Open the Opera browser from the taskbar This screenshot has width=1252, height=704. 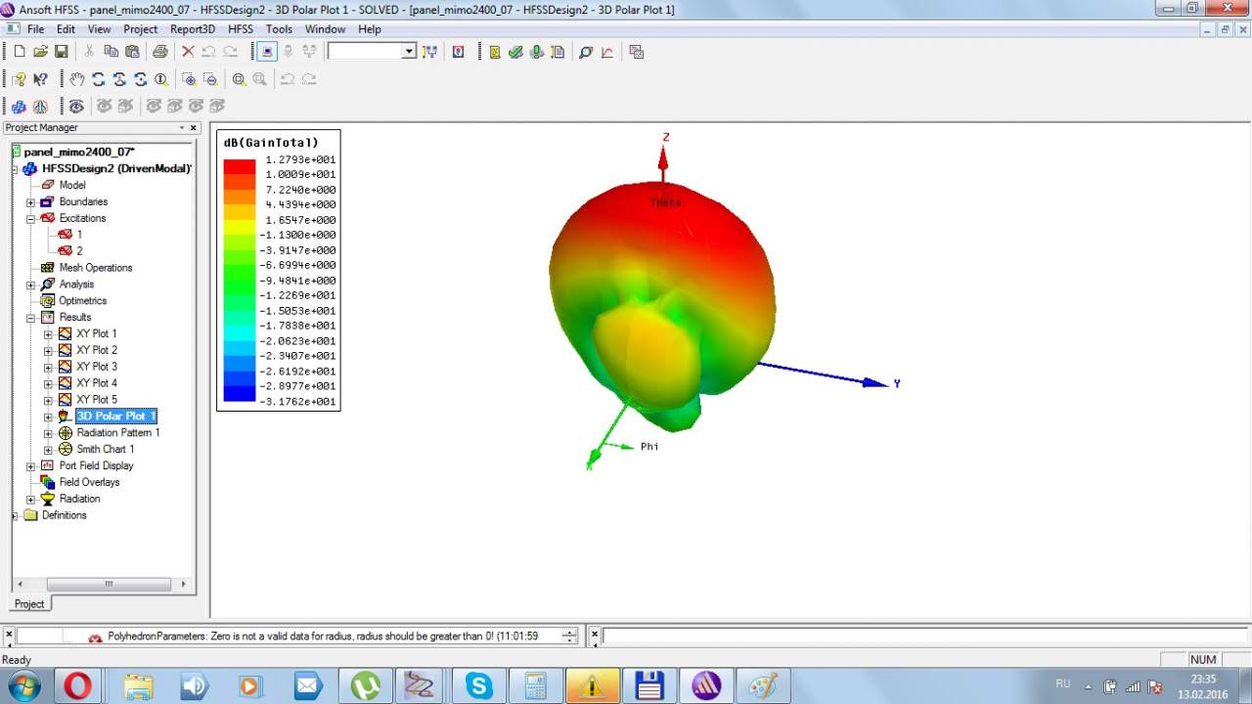78,686
